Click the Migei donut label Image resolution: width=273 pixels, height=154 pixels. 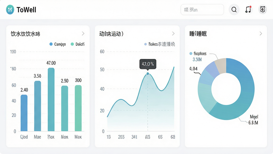point(254,117)
